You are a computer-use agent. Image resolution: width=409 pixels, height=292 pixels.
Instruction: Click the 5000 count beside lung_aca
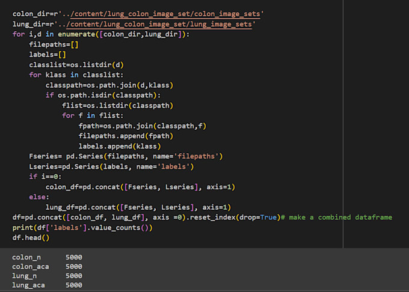(74, 285)
